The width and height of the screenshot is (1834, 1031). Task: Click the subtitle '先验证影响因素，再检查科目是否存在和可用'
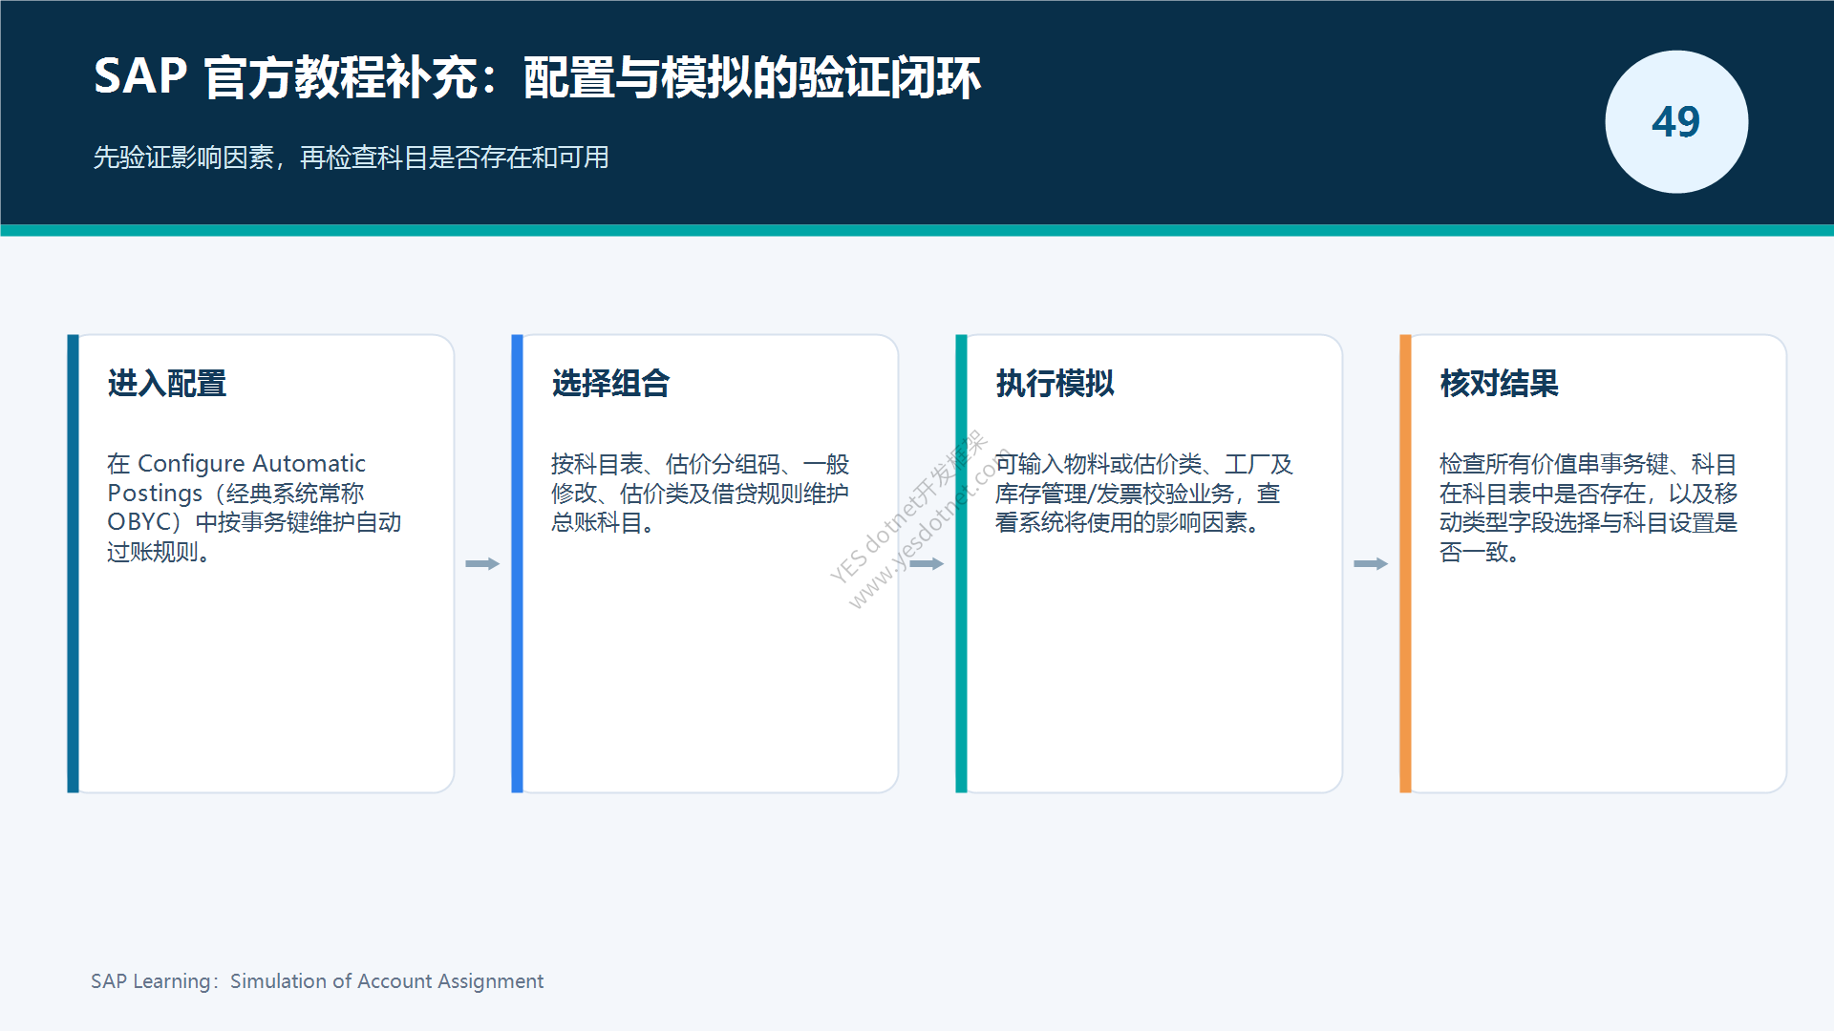tap(351, 158)
